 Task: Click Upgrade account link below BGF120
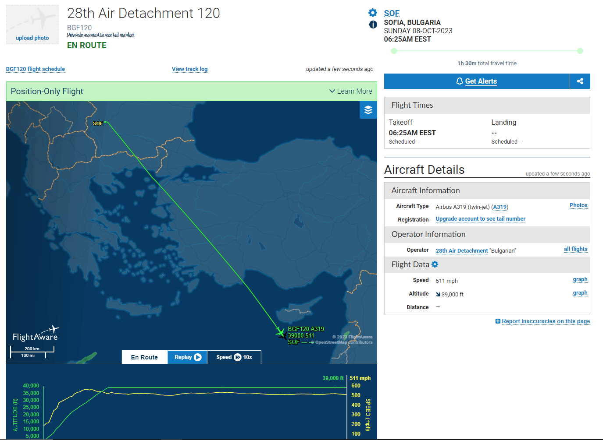tap(100, 35)
